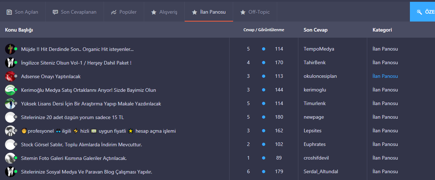Click avatar next to Yüksek Lisans Dersi topic
Viewport: 435px width, 180px height.
[10, 104]
